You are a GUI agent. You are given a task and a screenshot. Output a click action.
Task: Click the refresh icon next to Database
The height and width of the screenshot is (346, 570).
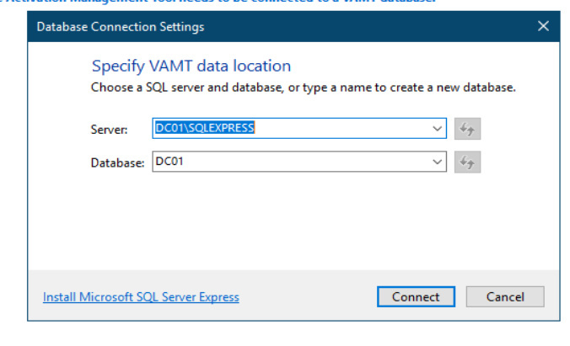(x=467, y=162)
